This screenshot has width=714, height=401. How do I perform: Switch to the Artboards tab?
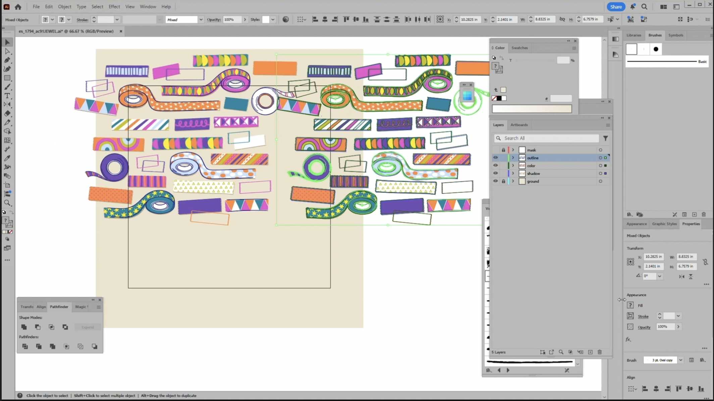click(519, 125)
